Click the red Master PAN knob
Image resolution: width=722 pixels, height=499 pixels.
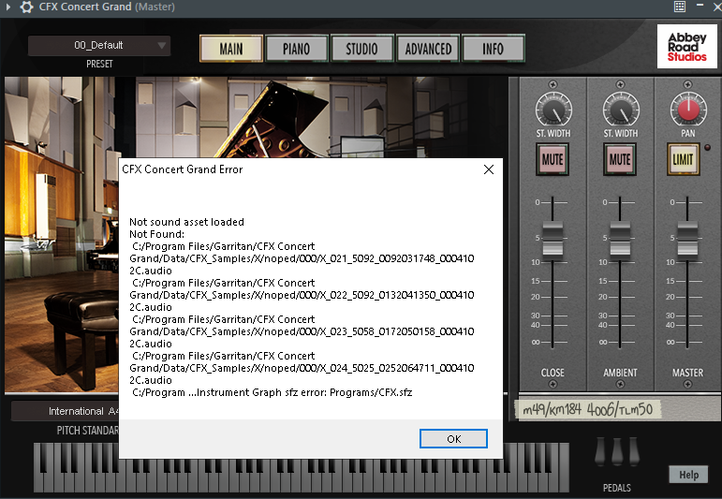click(x=687, y=110)
